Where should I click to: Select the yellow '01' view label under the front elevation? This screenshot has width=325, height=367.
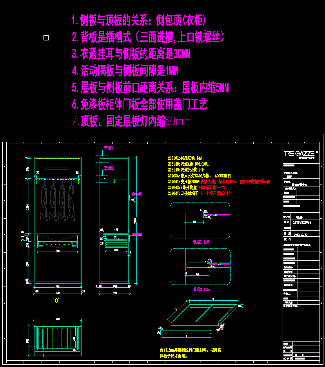pyautogui.click(x=57, y=301)
